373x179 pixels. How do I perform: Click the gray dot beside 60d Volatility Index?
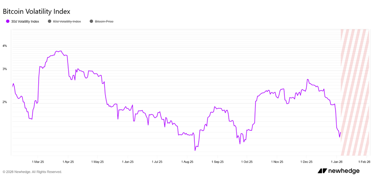click(x=49, y=21)
